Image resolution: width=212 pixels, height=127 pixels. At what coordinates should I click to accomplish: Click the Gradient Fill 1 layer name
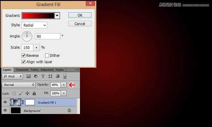(x=47, y=103)
